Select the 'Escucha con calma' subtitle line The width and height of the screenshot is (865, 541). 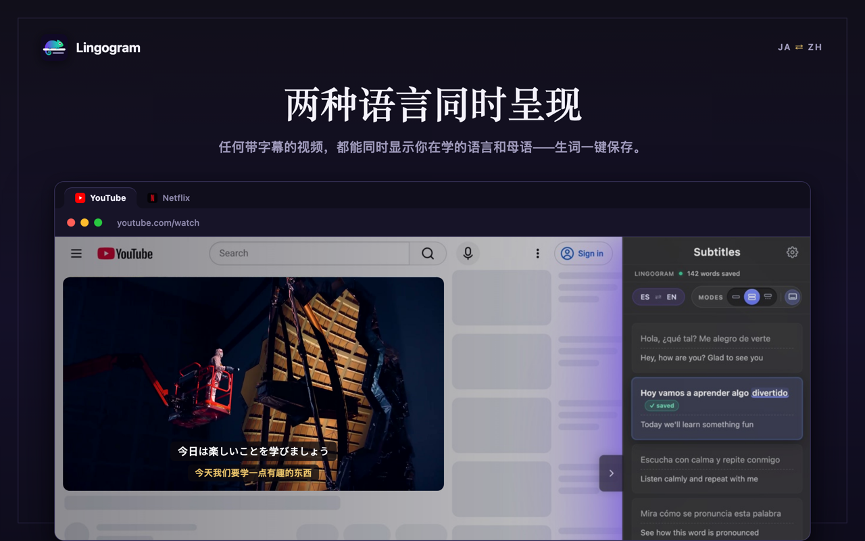710,460
